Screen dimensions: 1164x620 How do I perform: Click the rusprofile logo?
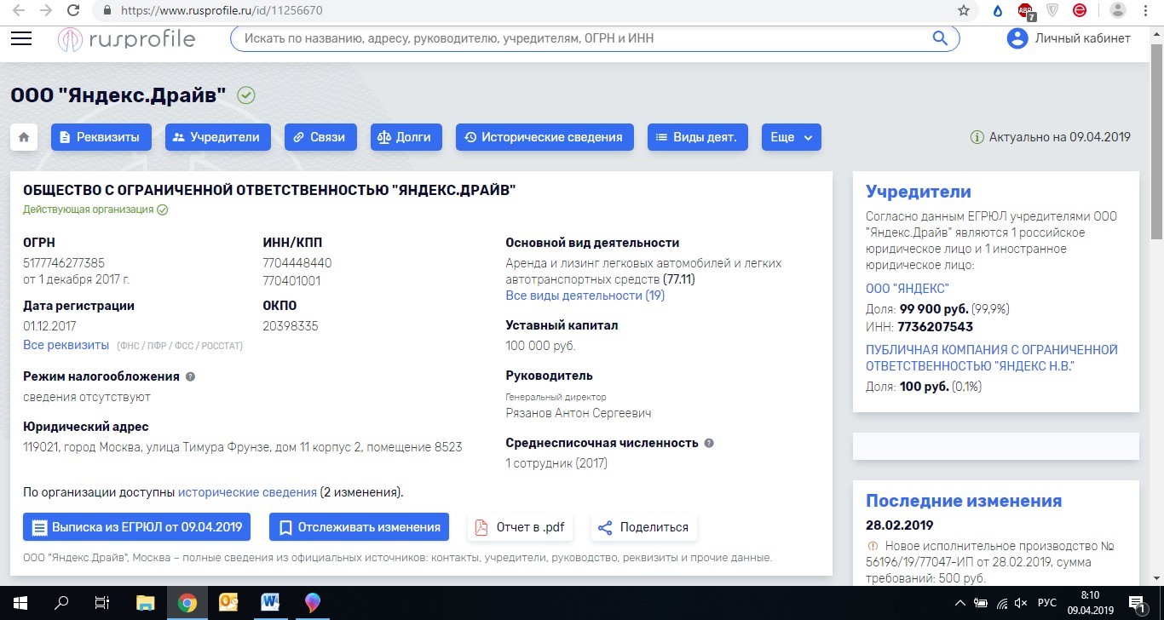point(126,38)
